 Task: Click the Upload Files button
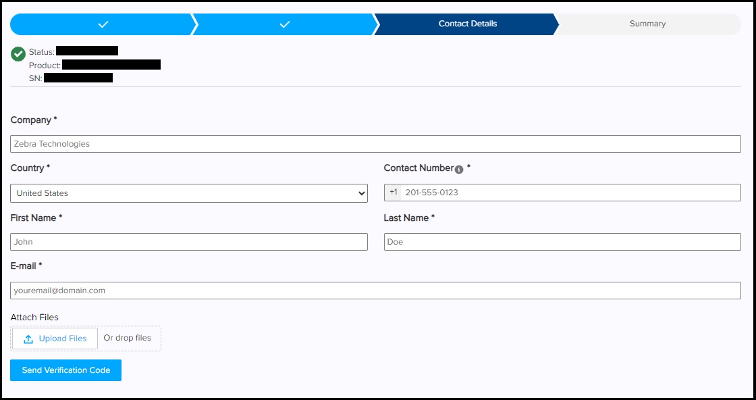tap(54, 338)
